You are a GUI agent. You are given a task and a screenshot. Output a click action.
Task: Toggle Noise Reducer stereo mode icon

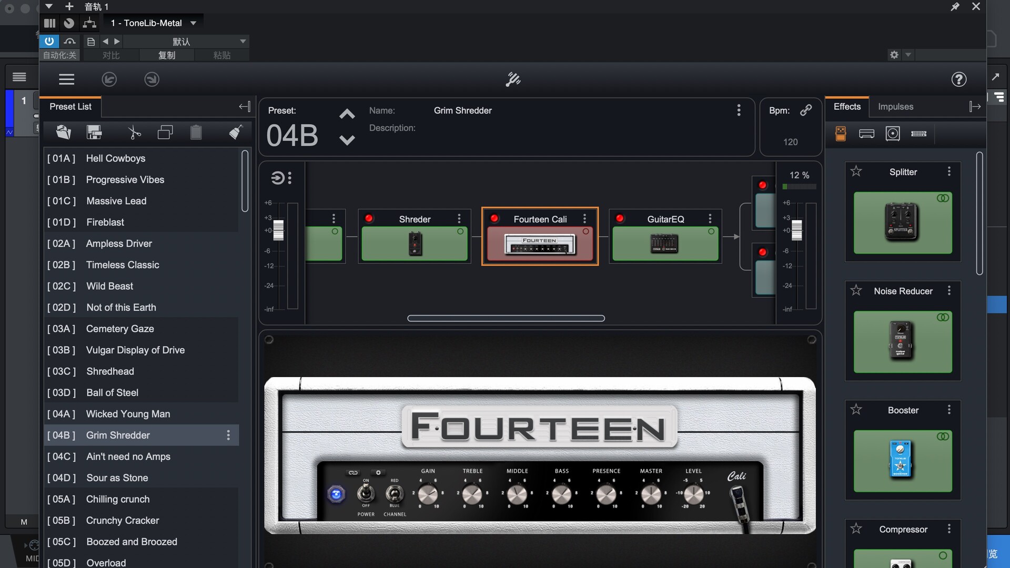coord(943,317)
